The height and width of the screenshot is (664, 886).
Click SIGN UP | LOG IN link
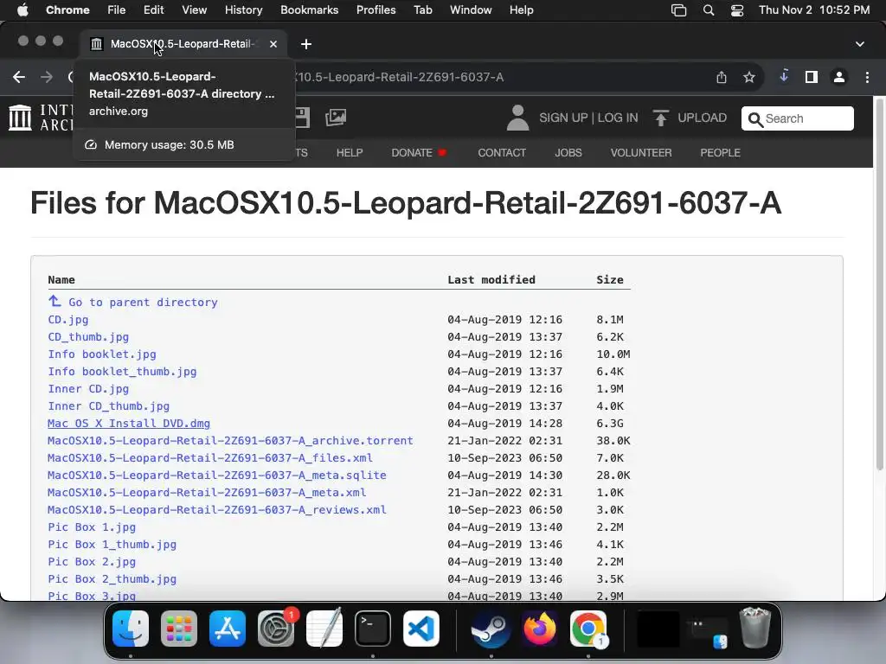point(588,118)
